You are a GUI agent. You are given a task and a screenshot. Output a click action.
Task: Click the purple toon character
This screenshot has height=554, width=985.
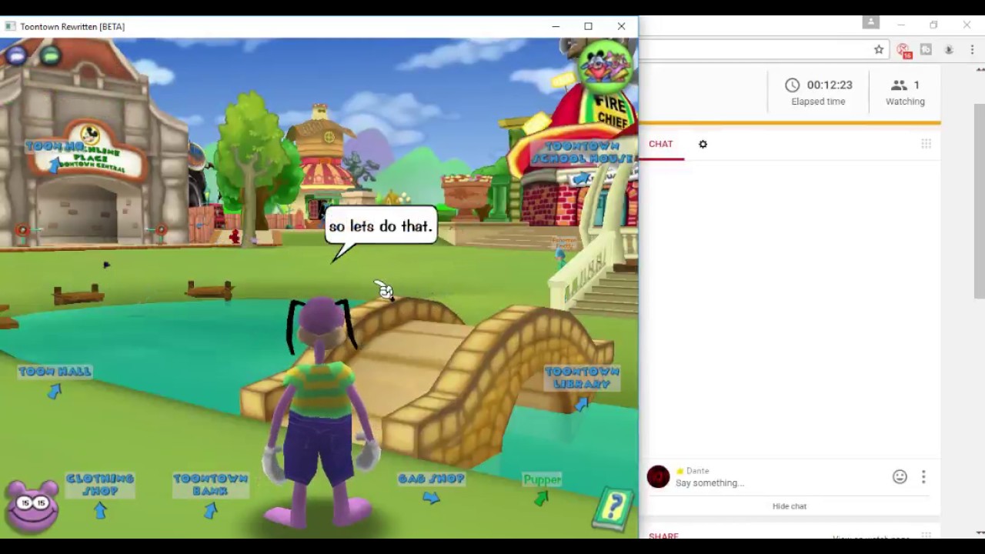pyautogui.click(x=319, y=412)
